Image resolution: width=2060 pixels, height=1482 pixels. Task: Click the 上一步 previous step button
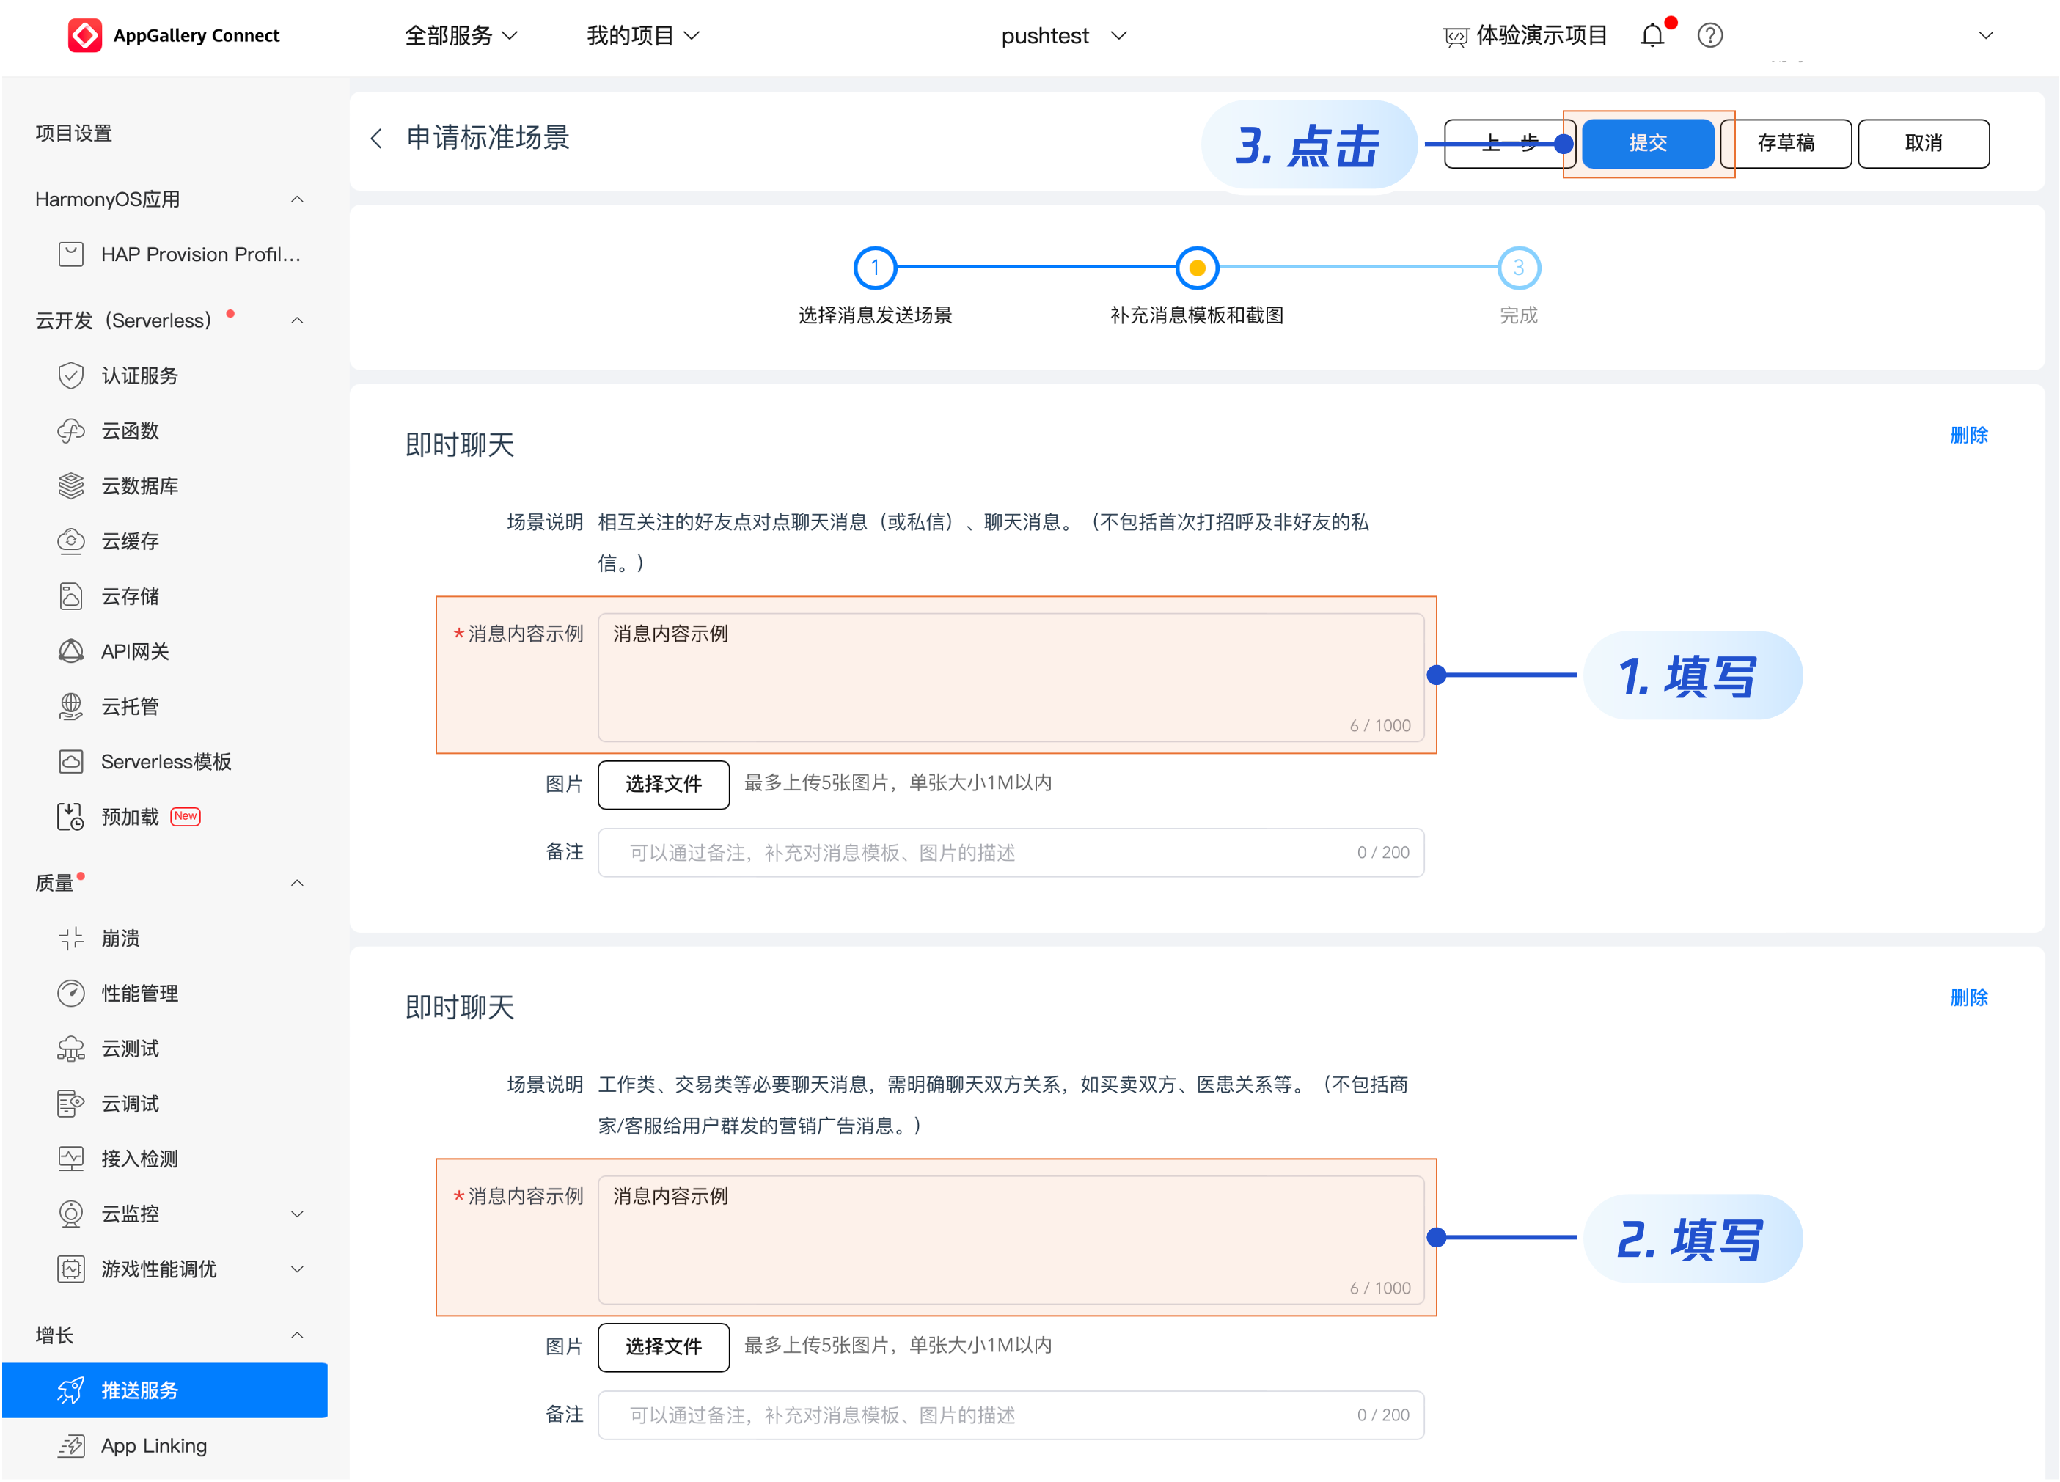[1509, 144]
